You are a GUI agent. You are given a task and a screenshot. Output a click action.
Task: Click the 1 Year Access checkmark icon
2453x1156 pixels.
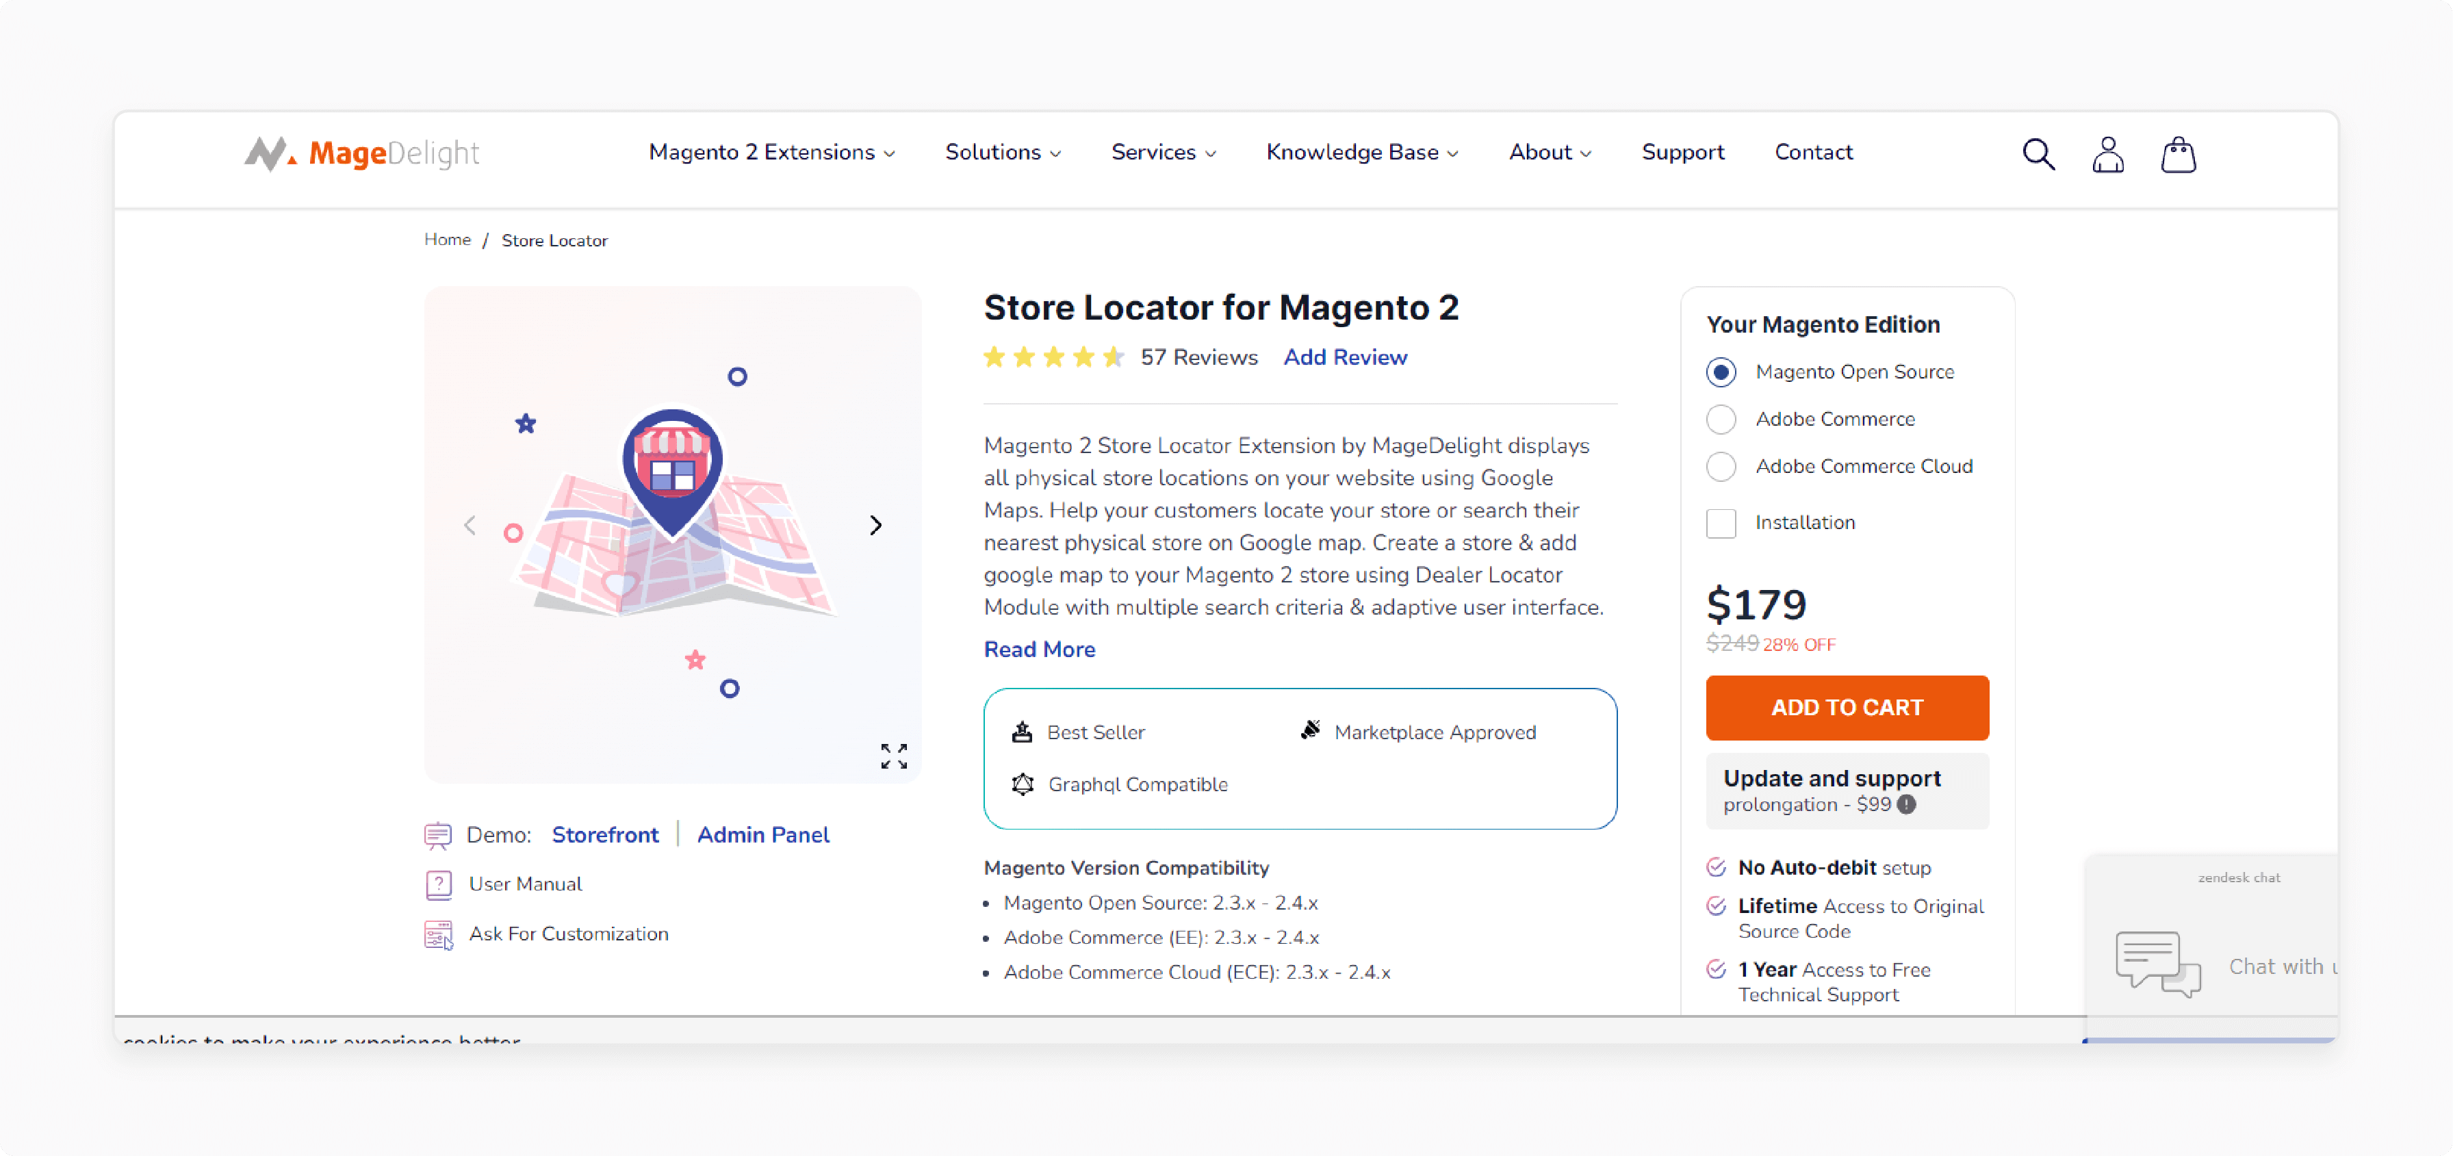(1716, 969)
